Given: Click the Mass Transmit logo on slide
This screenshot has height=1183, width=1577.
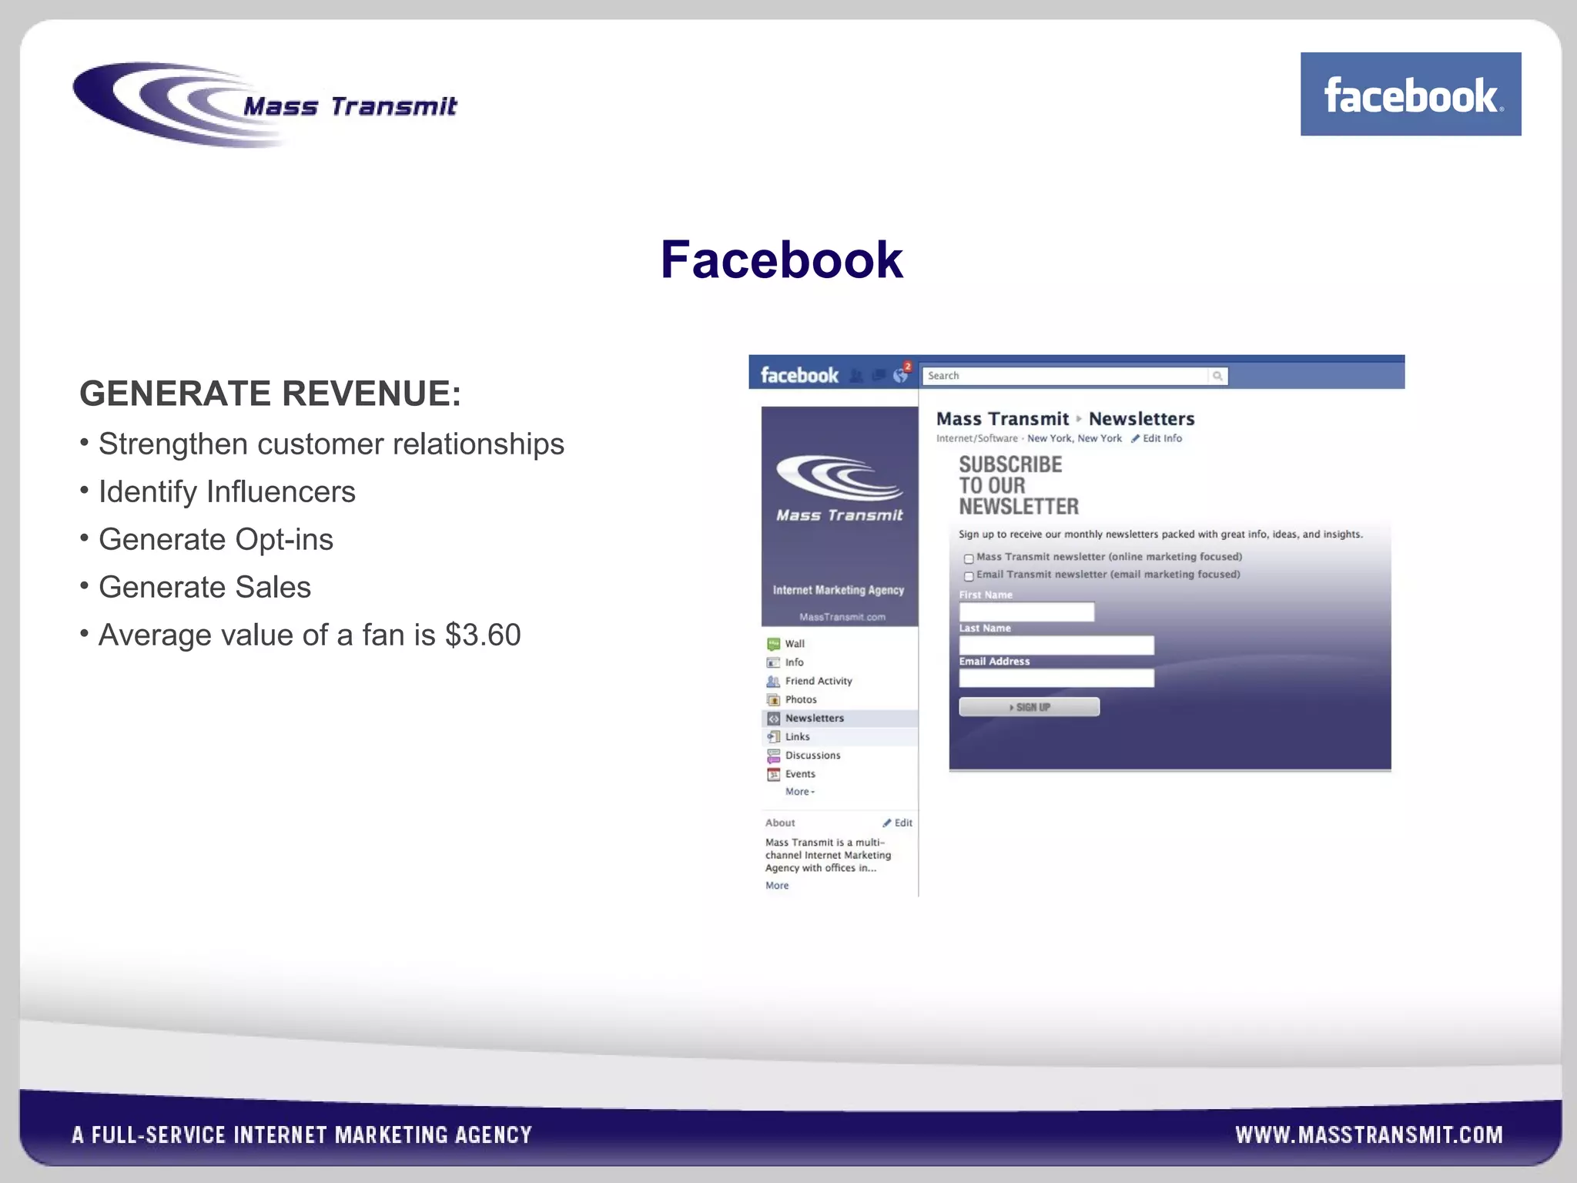Looking at the screenshot, I should coord(264,105).
